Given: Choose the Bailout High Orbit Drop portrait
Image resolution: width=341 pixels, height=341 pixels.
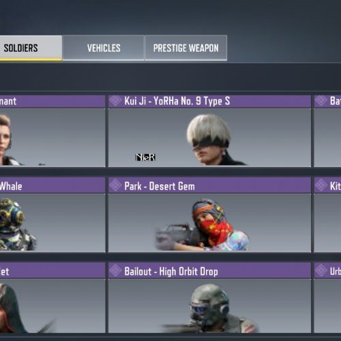Looking at the screenshot, I should click(x=209, y=306).
